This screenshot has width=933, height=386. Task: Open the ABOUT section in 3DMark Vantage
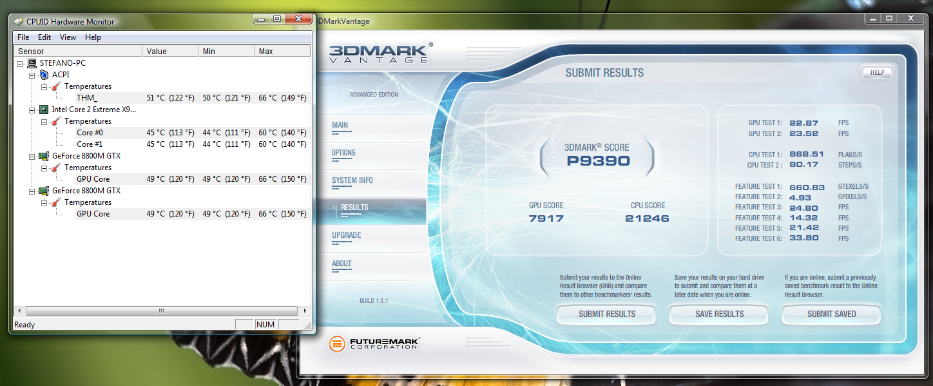(341, 264)
